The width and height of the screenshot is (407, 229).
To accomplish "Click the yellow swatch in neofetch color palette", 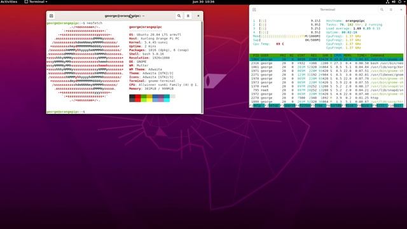I will [149, 98].
